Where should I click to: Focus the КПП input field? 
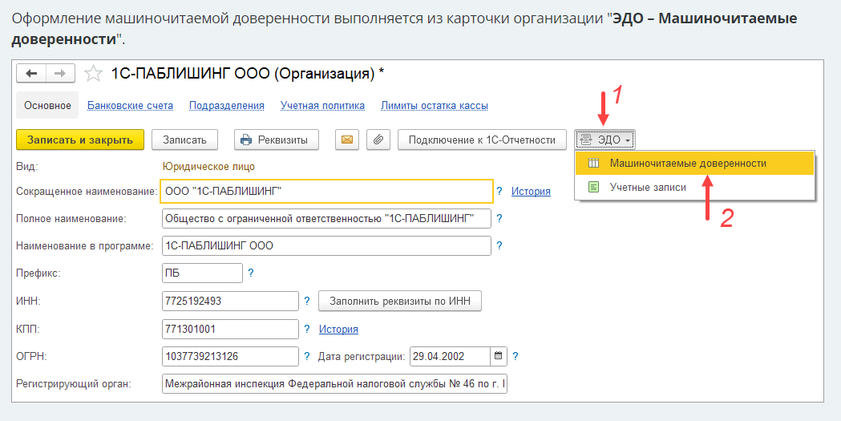[x=230, y=330]
